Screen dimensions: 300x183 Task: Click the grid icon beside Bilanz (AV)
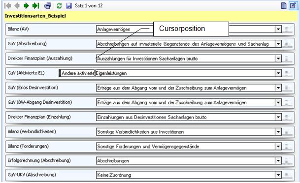click(287, 30)
